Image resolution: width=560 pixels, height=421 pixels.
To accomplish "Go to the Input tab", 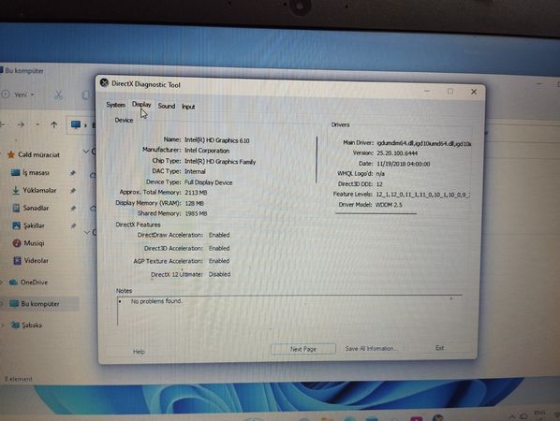I will [188, 107].
